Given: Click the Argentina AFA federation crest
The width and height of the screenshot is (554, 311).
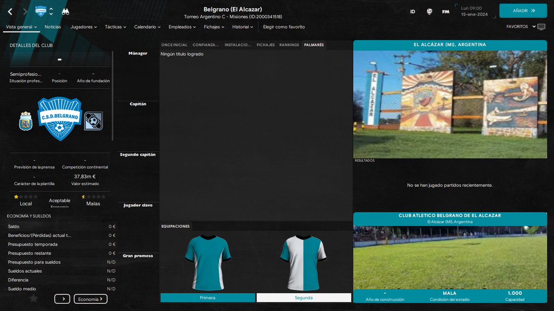Looking at the screenshot, I should pyautogui.click(x=26, y=121).
